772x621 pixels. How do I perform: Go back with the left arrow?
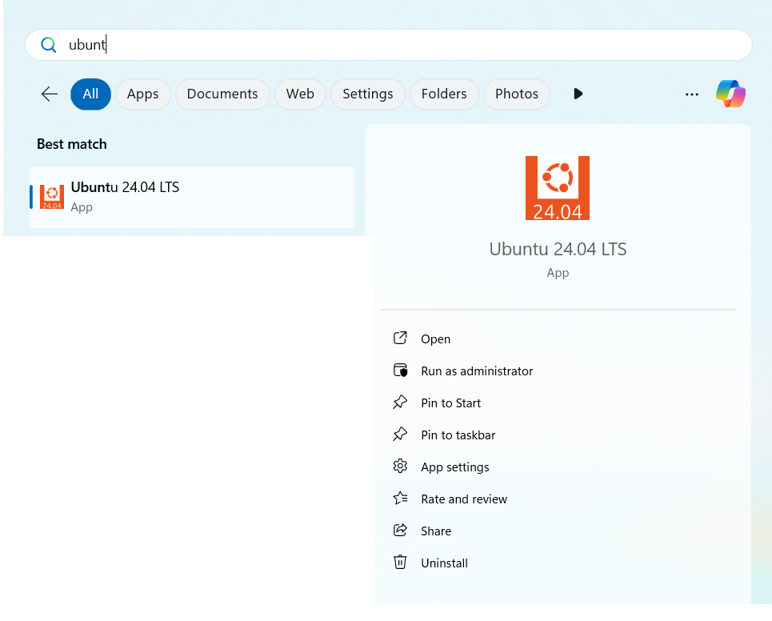pyautogui.click(x=50, y=94)
